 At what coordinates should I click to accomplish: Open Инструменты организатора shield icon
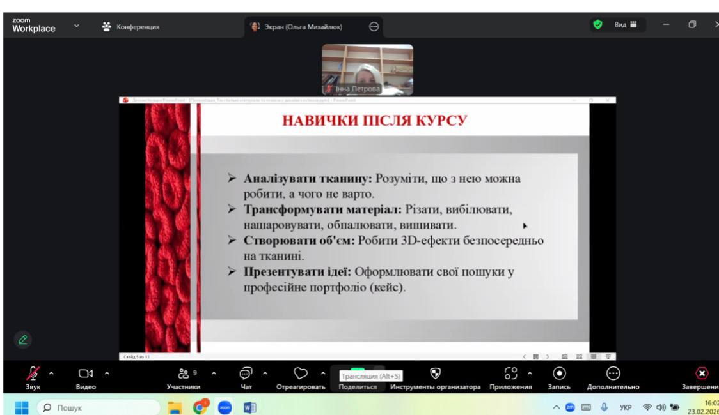(435, 374)
